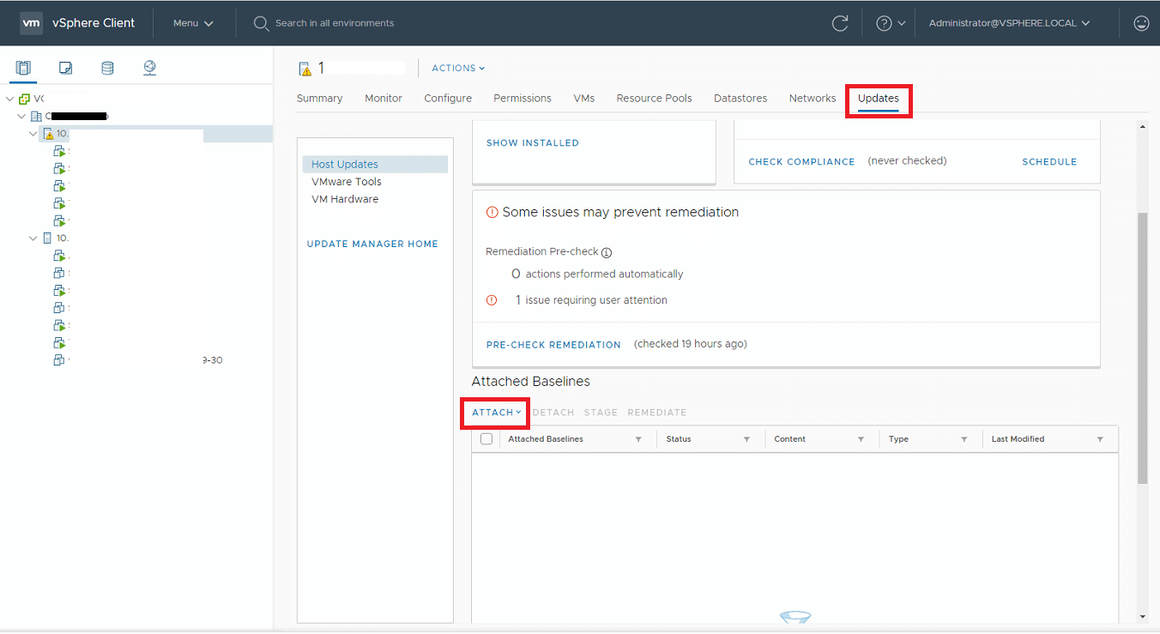Open the Resource Pools tab
This screenshot has width=1160, height=634.
pos(654,98)
